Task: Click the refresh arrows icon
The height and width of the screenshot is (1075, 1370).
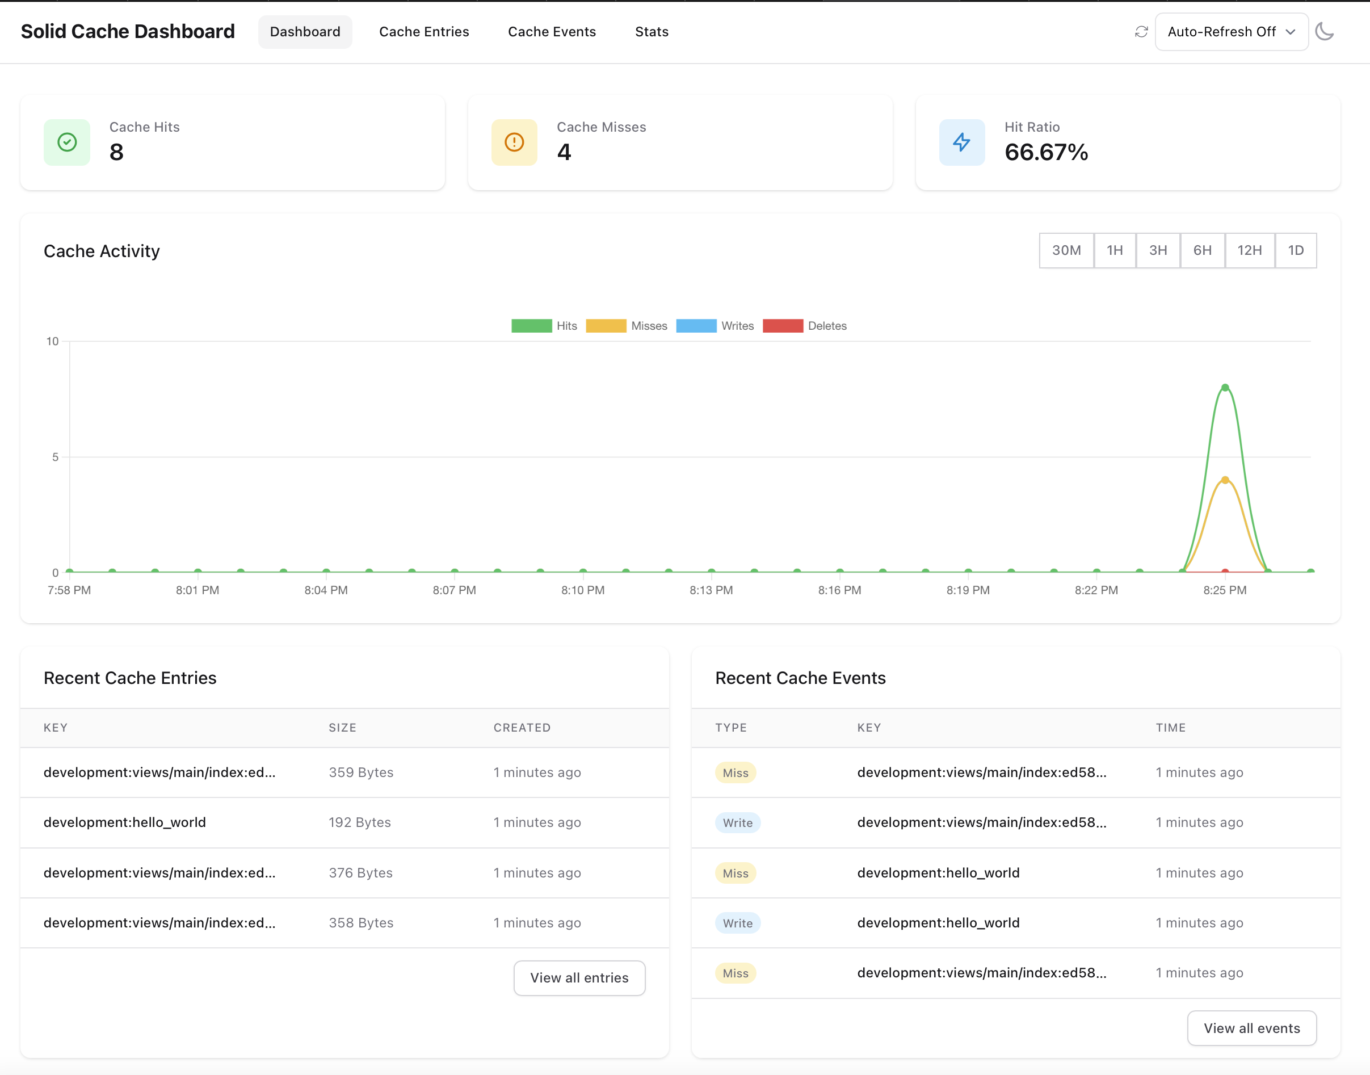Action: [x=1141, y=31]
